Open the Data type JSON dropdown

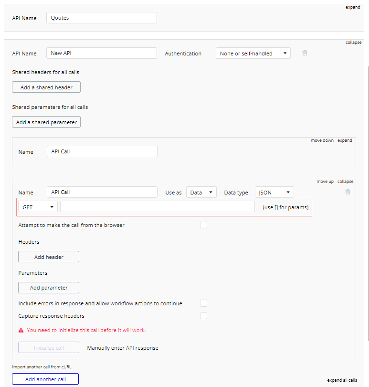[x=274, y=192]
